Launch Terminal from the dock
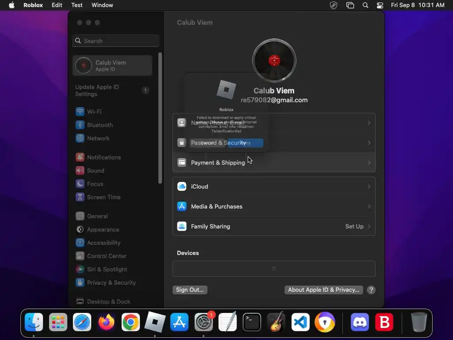Viewport: 453px width, 340px height. (x=252, y=322)
